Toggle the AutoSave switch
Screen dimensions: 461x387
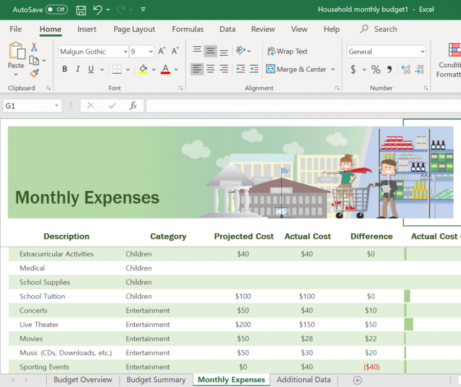pyautogui.click(x=56, y=10)
